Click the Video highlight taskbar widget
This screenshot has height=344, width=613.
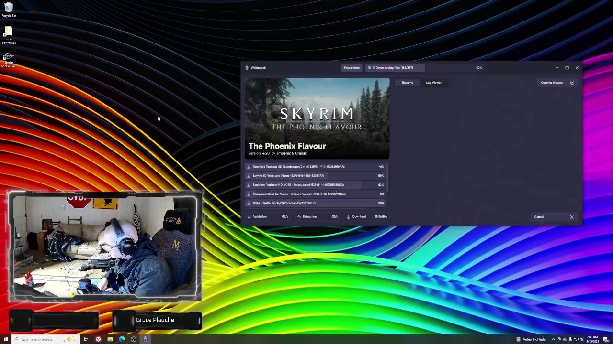tap(531, 339)
